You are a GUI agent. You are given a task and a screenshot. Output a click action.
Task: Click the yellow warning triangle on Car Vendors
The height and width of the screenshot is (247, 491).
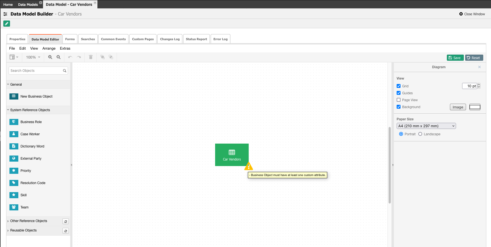pos(249,166)
